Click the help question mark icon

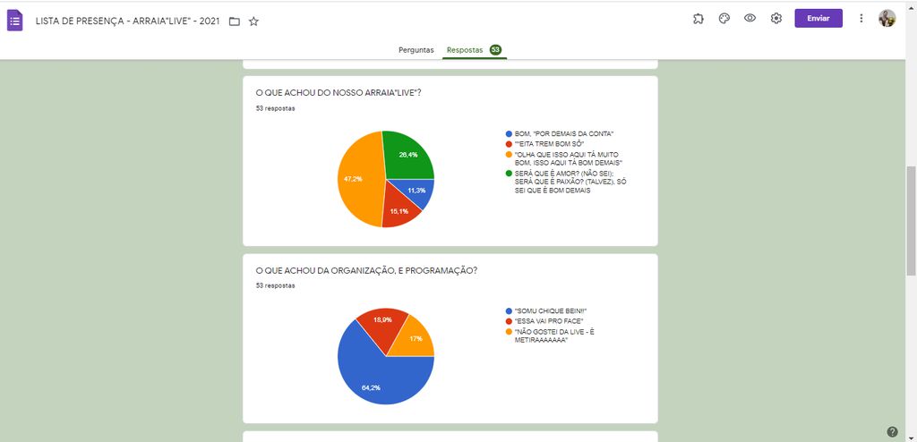[x=892, y=431]
